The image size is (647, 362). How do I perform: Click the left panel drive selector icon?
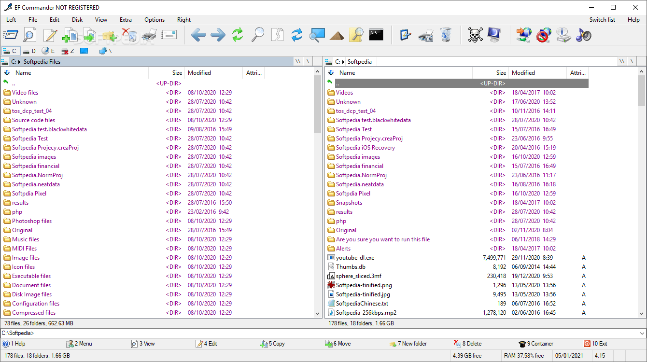tap(5, 61)
